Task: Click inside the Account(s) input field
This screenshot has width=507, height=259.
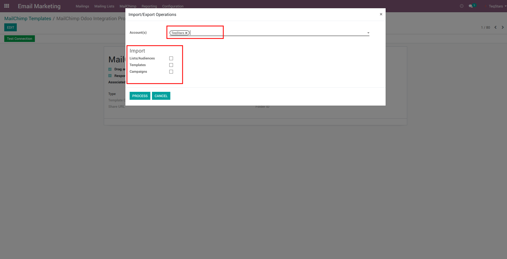Action: (266, 33)
